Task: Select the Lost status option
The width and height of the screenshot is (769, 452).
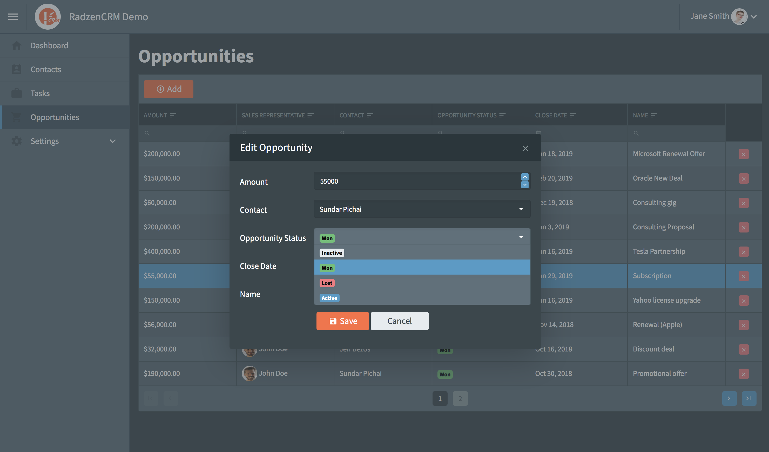Action: pos(327,283)
